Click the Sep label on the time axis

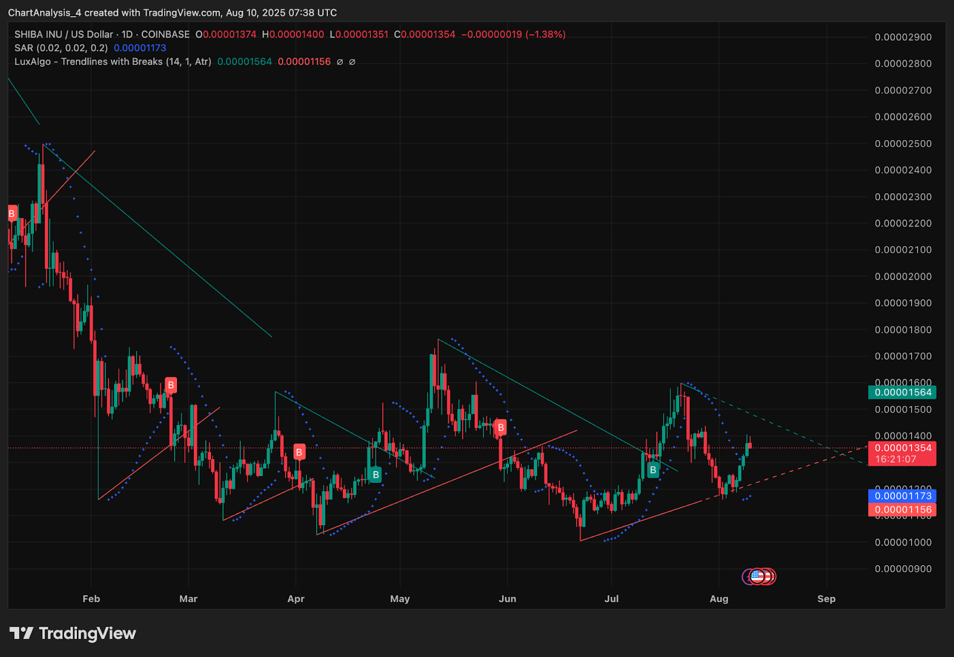826,599
